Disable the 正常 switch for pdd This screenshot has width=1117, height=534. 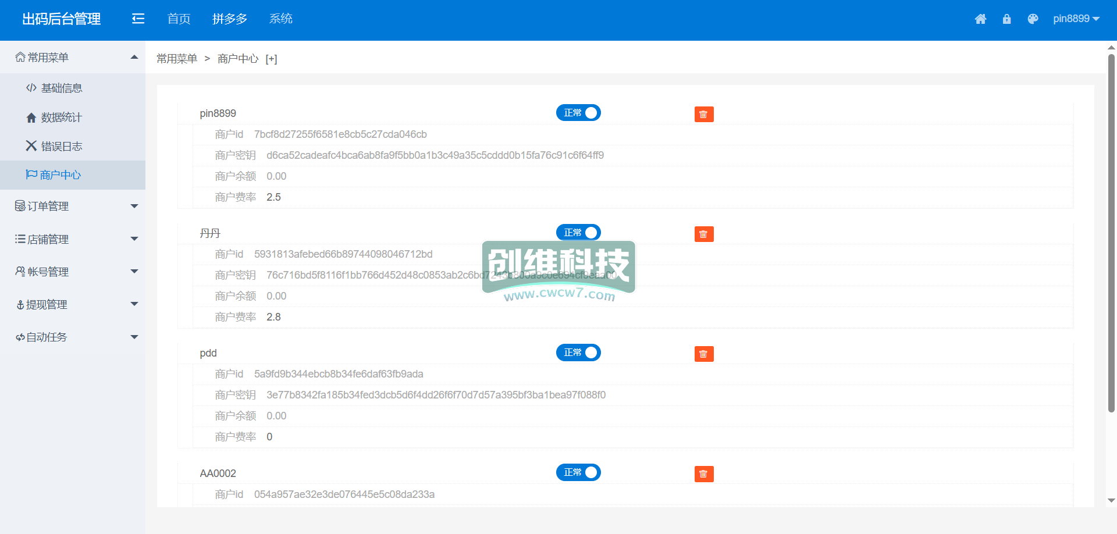click(x=578, y=353)
